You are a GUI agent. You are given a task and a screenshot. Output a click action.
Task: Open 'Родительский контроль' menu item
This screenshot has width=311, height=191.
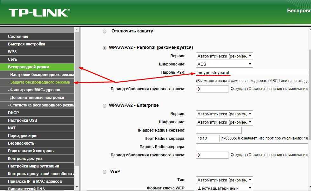click(x=31, y=151)
